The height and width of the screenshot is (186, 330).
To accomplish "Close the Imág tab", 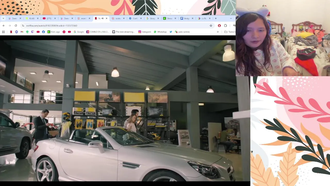I will [x=193, y=18].
